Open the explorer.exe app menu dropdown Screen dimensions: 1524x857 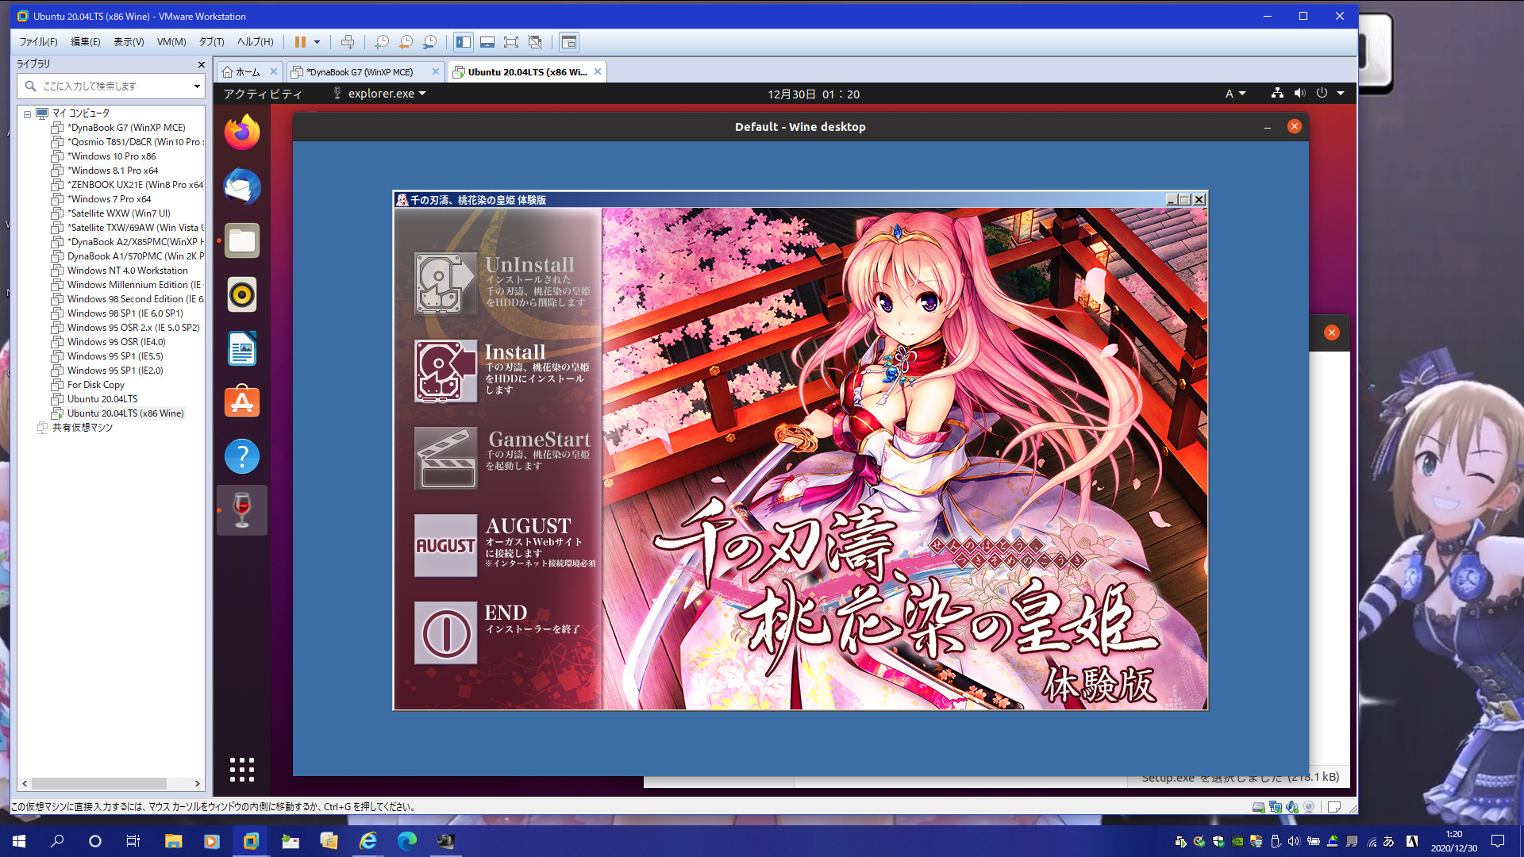(x=379, y=94)
